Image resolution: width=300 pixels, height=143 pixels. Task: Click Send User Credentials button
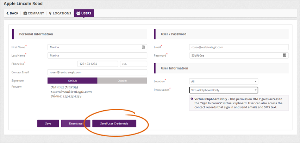[x=114, y=124]
